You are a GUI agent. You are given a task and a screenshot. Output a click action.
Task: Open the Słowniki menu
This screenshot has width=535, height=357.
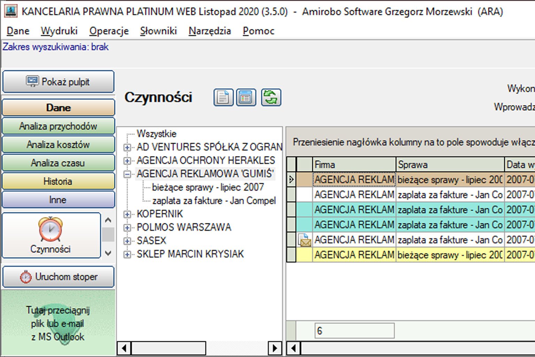click(158, 31)
